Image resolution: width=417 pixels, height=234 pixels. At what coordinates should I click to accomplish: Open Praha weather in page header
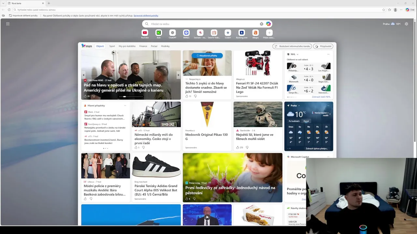tap(392, 24)
